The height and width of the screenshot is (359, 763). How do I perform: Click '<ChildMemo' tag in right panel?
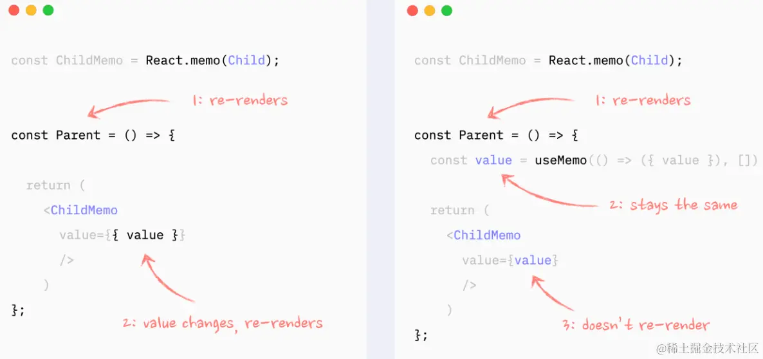tap(484, 235)
